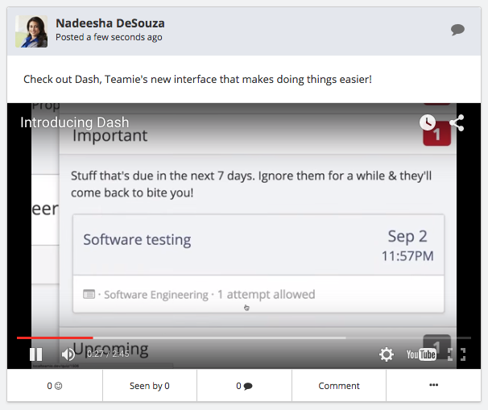Click 'Posted a few seconds ago' timestamp
This screenshot has width=488, height=410.
coord(109,37)
